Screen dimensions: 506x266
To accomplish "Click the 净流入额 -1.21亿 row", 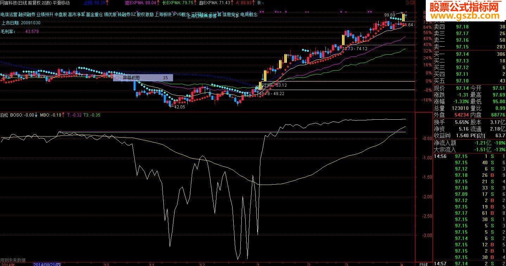I will 469,143.
